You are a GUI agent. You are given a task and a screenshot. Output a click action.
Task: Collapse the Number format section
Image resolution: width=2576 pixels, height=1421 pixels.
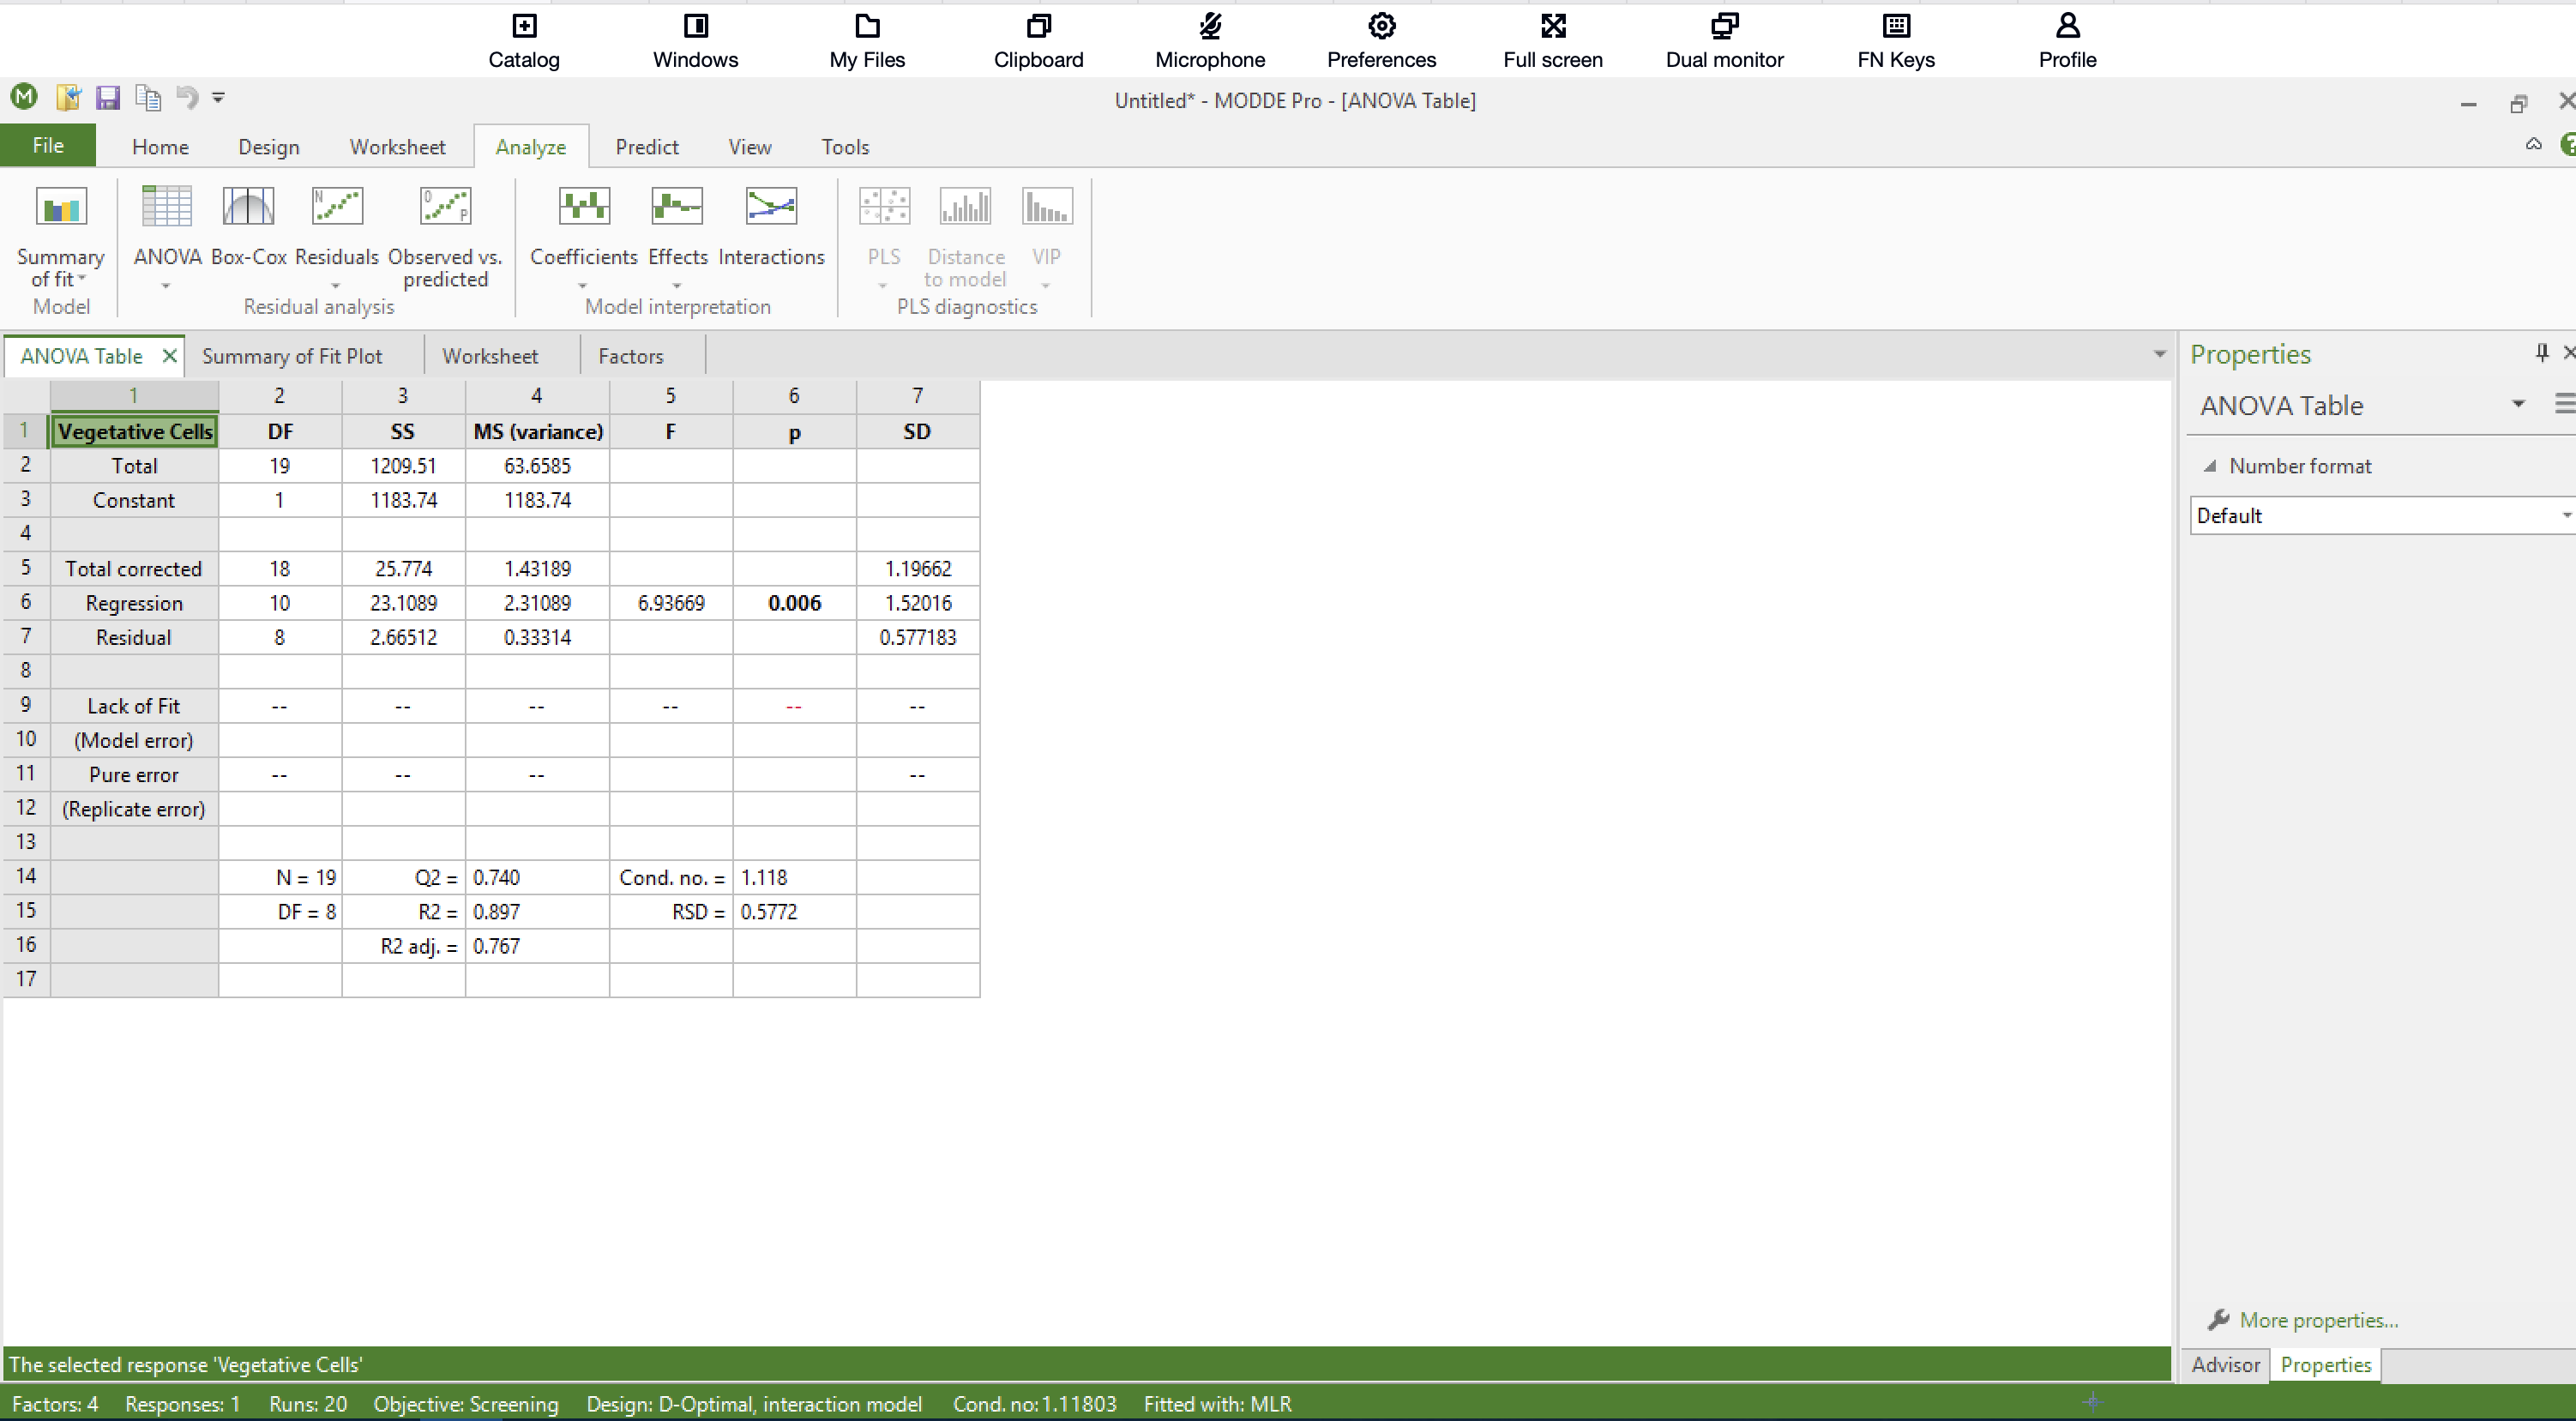[2210, 467]
